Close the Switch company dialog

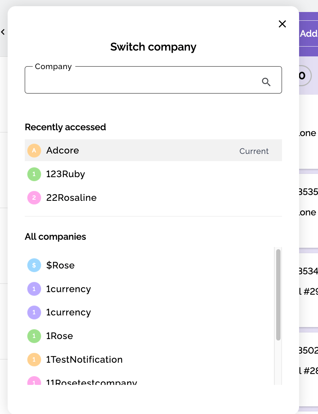coord(282,24)
